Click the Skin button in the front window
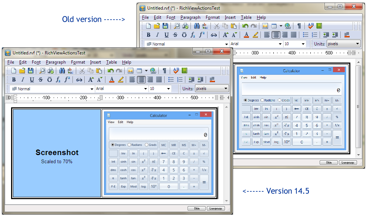 click(197, 208)
